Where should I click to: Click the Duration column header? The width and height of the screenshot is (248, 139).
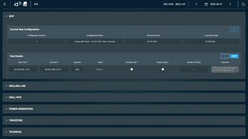[77, 62]
